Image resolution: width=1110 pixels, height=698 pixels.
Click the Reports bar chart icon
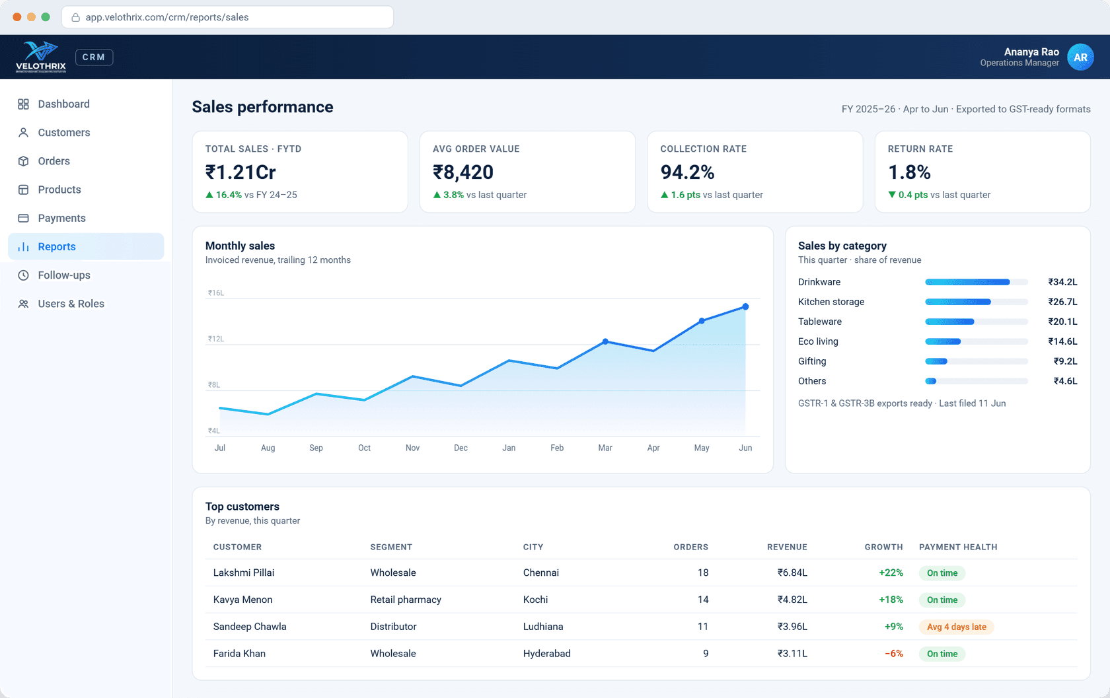[23, 247]
